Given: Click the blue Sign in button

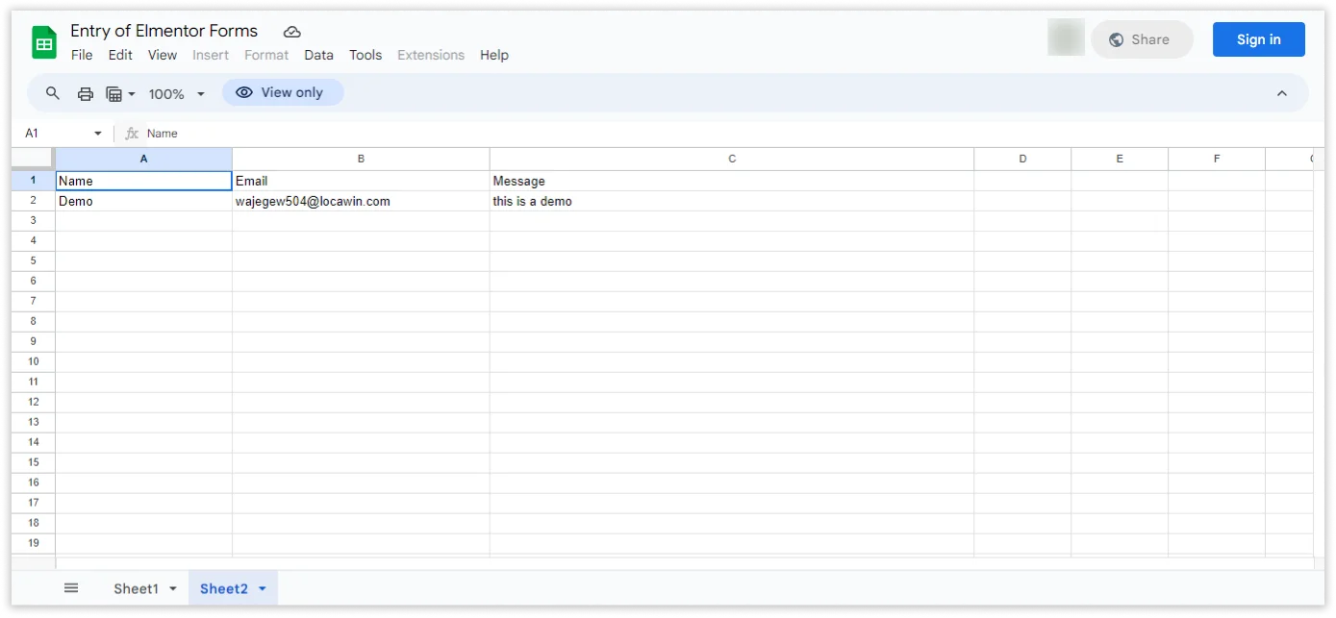Looking at the screenshot, I should pyautogui.click(x=1258, y=39).
